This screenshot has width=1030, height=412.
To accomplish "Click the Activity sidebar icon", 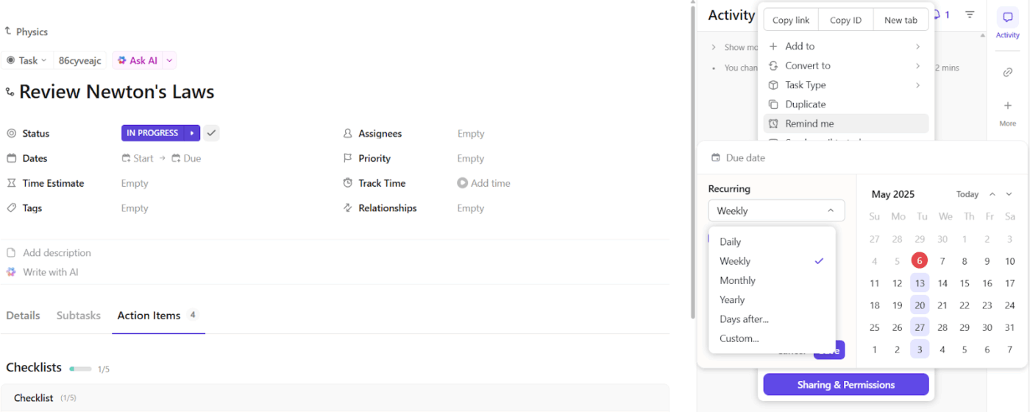I will [1007, 18].
